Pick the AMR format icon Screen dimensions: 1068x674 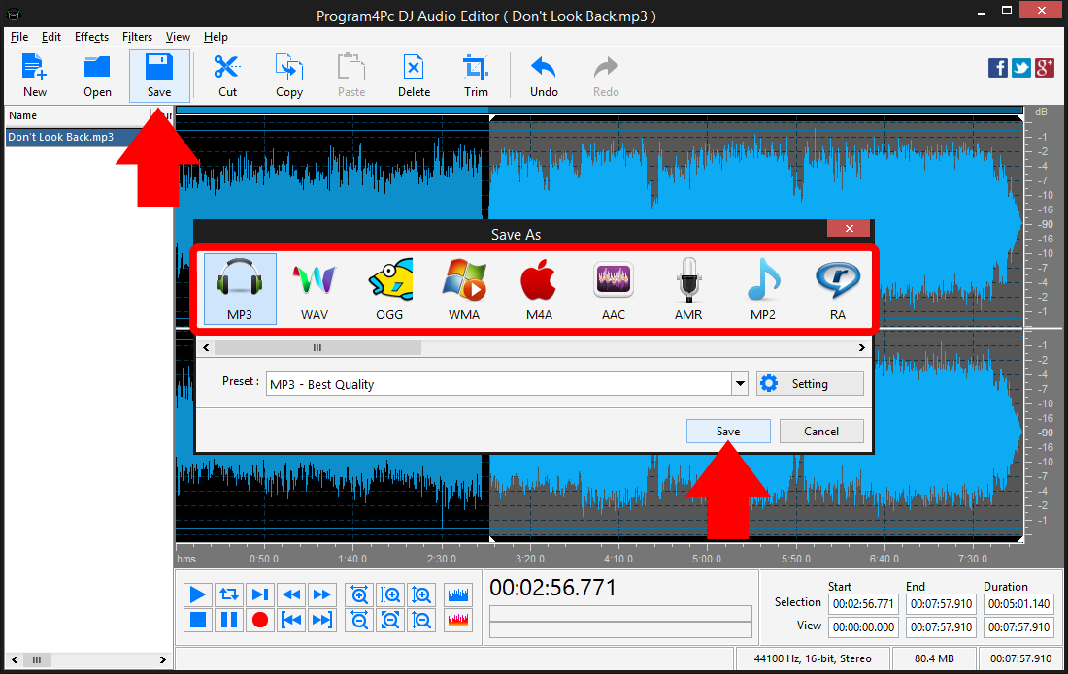point(687,288)
